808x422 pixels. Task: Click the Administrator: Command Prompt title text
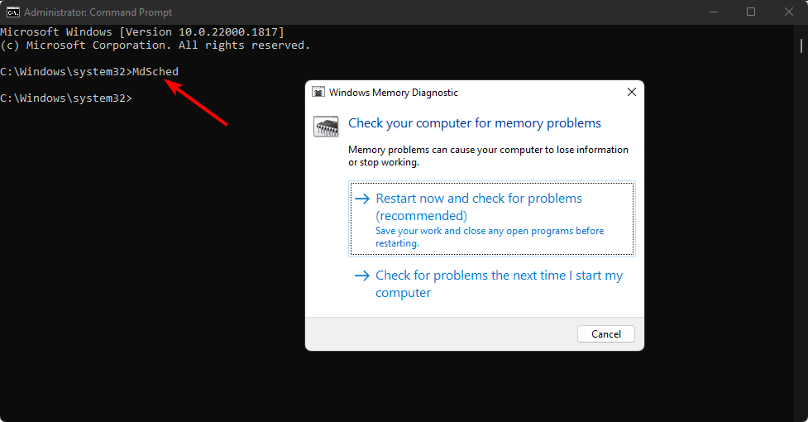[98, 12]
